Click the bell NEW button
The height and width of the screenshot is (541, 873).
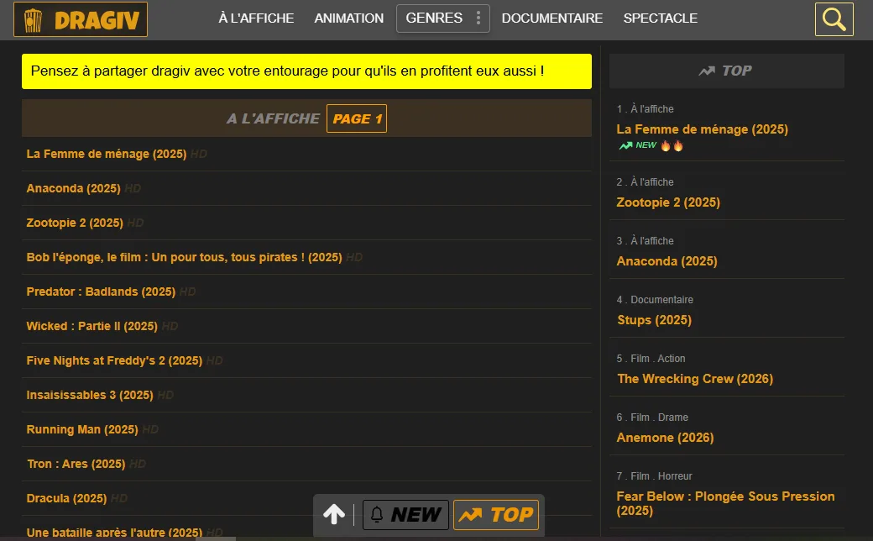point(405,515)
